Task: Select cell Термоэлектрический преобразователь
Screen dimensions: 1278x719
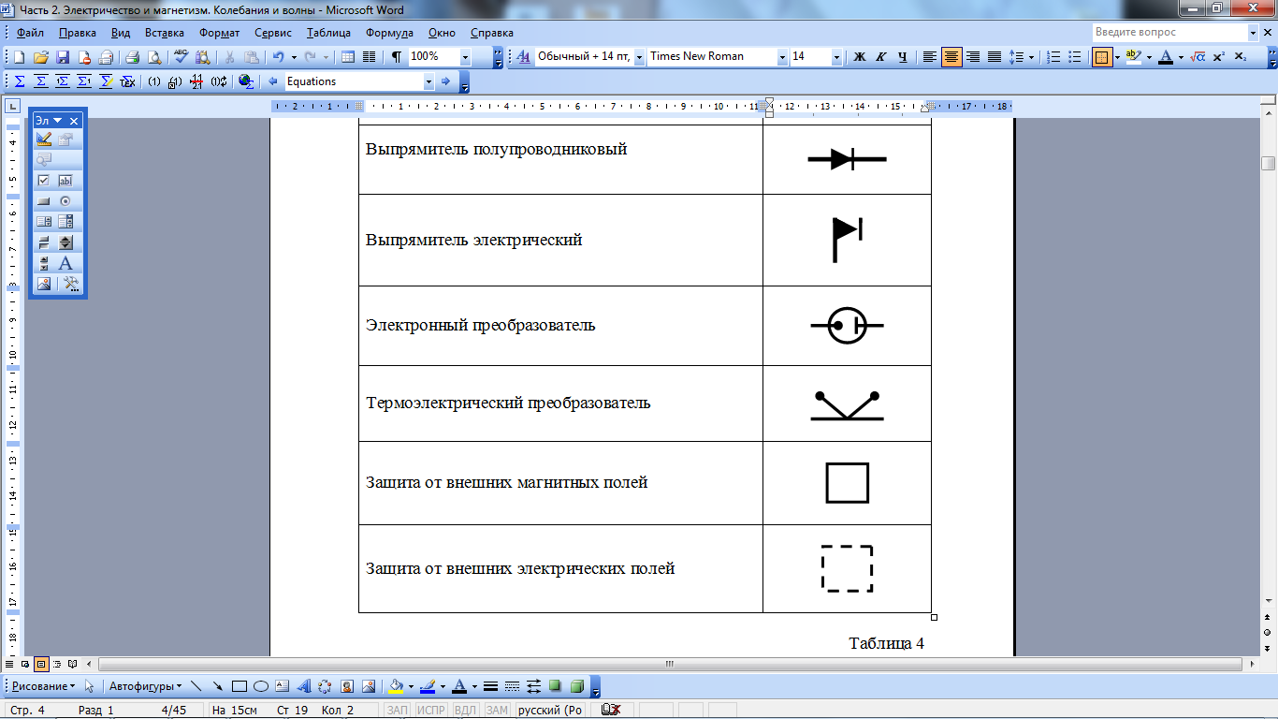Action: click(x=560, y=404)
